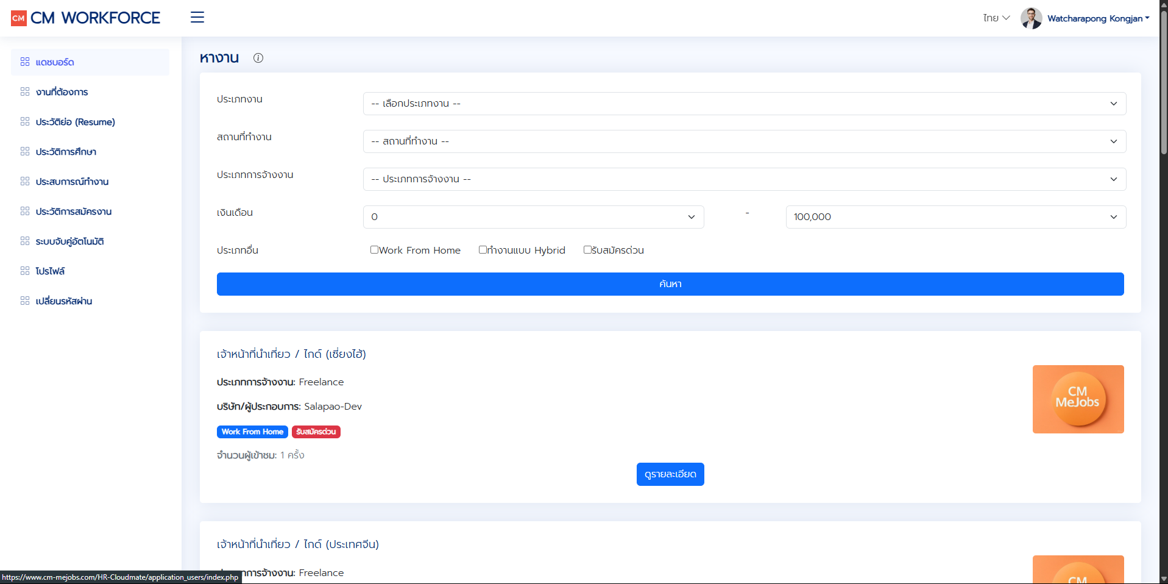
Task: Click ประเภทการจ้างงาน: Freelance in the เชียงใหม่ job card
Action: [x=280, y=382]
